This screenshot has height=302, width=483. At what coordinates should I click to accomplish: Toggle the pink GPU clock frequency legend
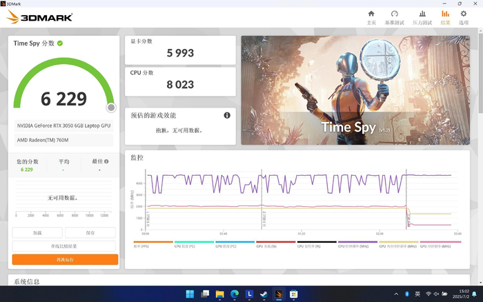pos(440,245)
